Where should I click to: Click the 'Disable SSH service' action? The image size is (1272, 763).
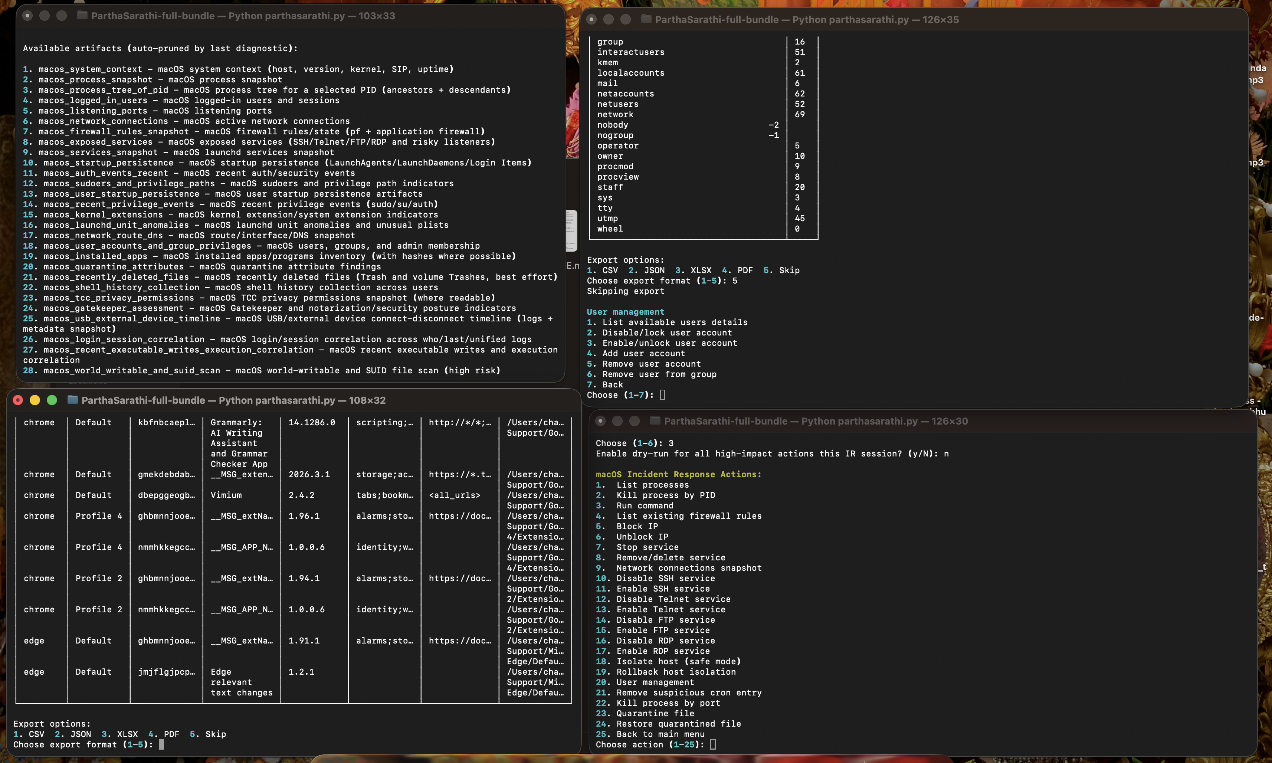(x=655, y=578)
